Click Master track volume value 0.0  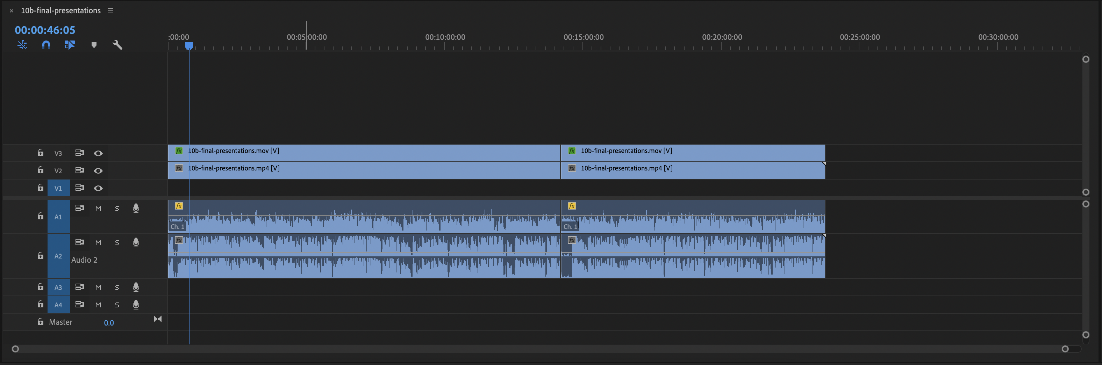(x=109, y=323)
